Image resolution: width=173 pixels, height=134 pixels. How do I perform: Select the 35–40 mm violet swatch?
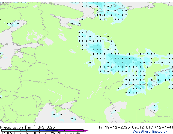(68, 130)
